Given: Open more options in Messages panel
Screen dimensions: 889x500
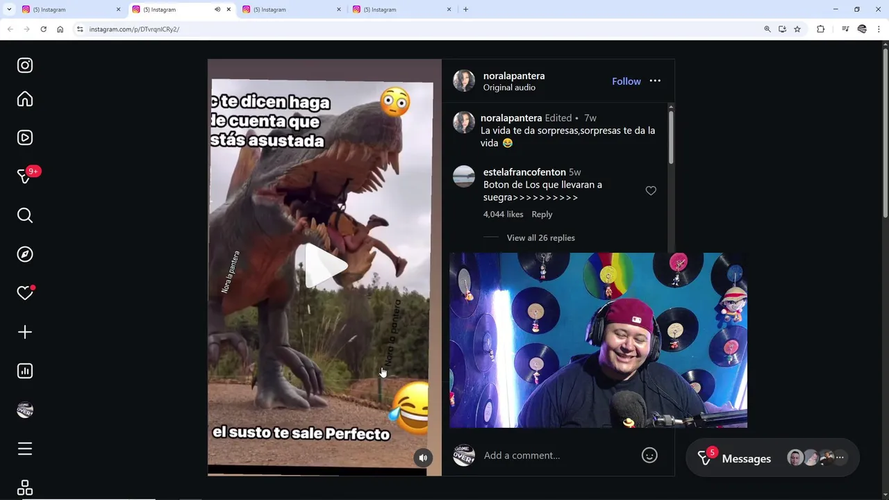Looking at the screenshot, I should pyautogui.click(x=840, y=458).
